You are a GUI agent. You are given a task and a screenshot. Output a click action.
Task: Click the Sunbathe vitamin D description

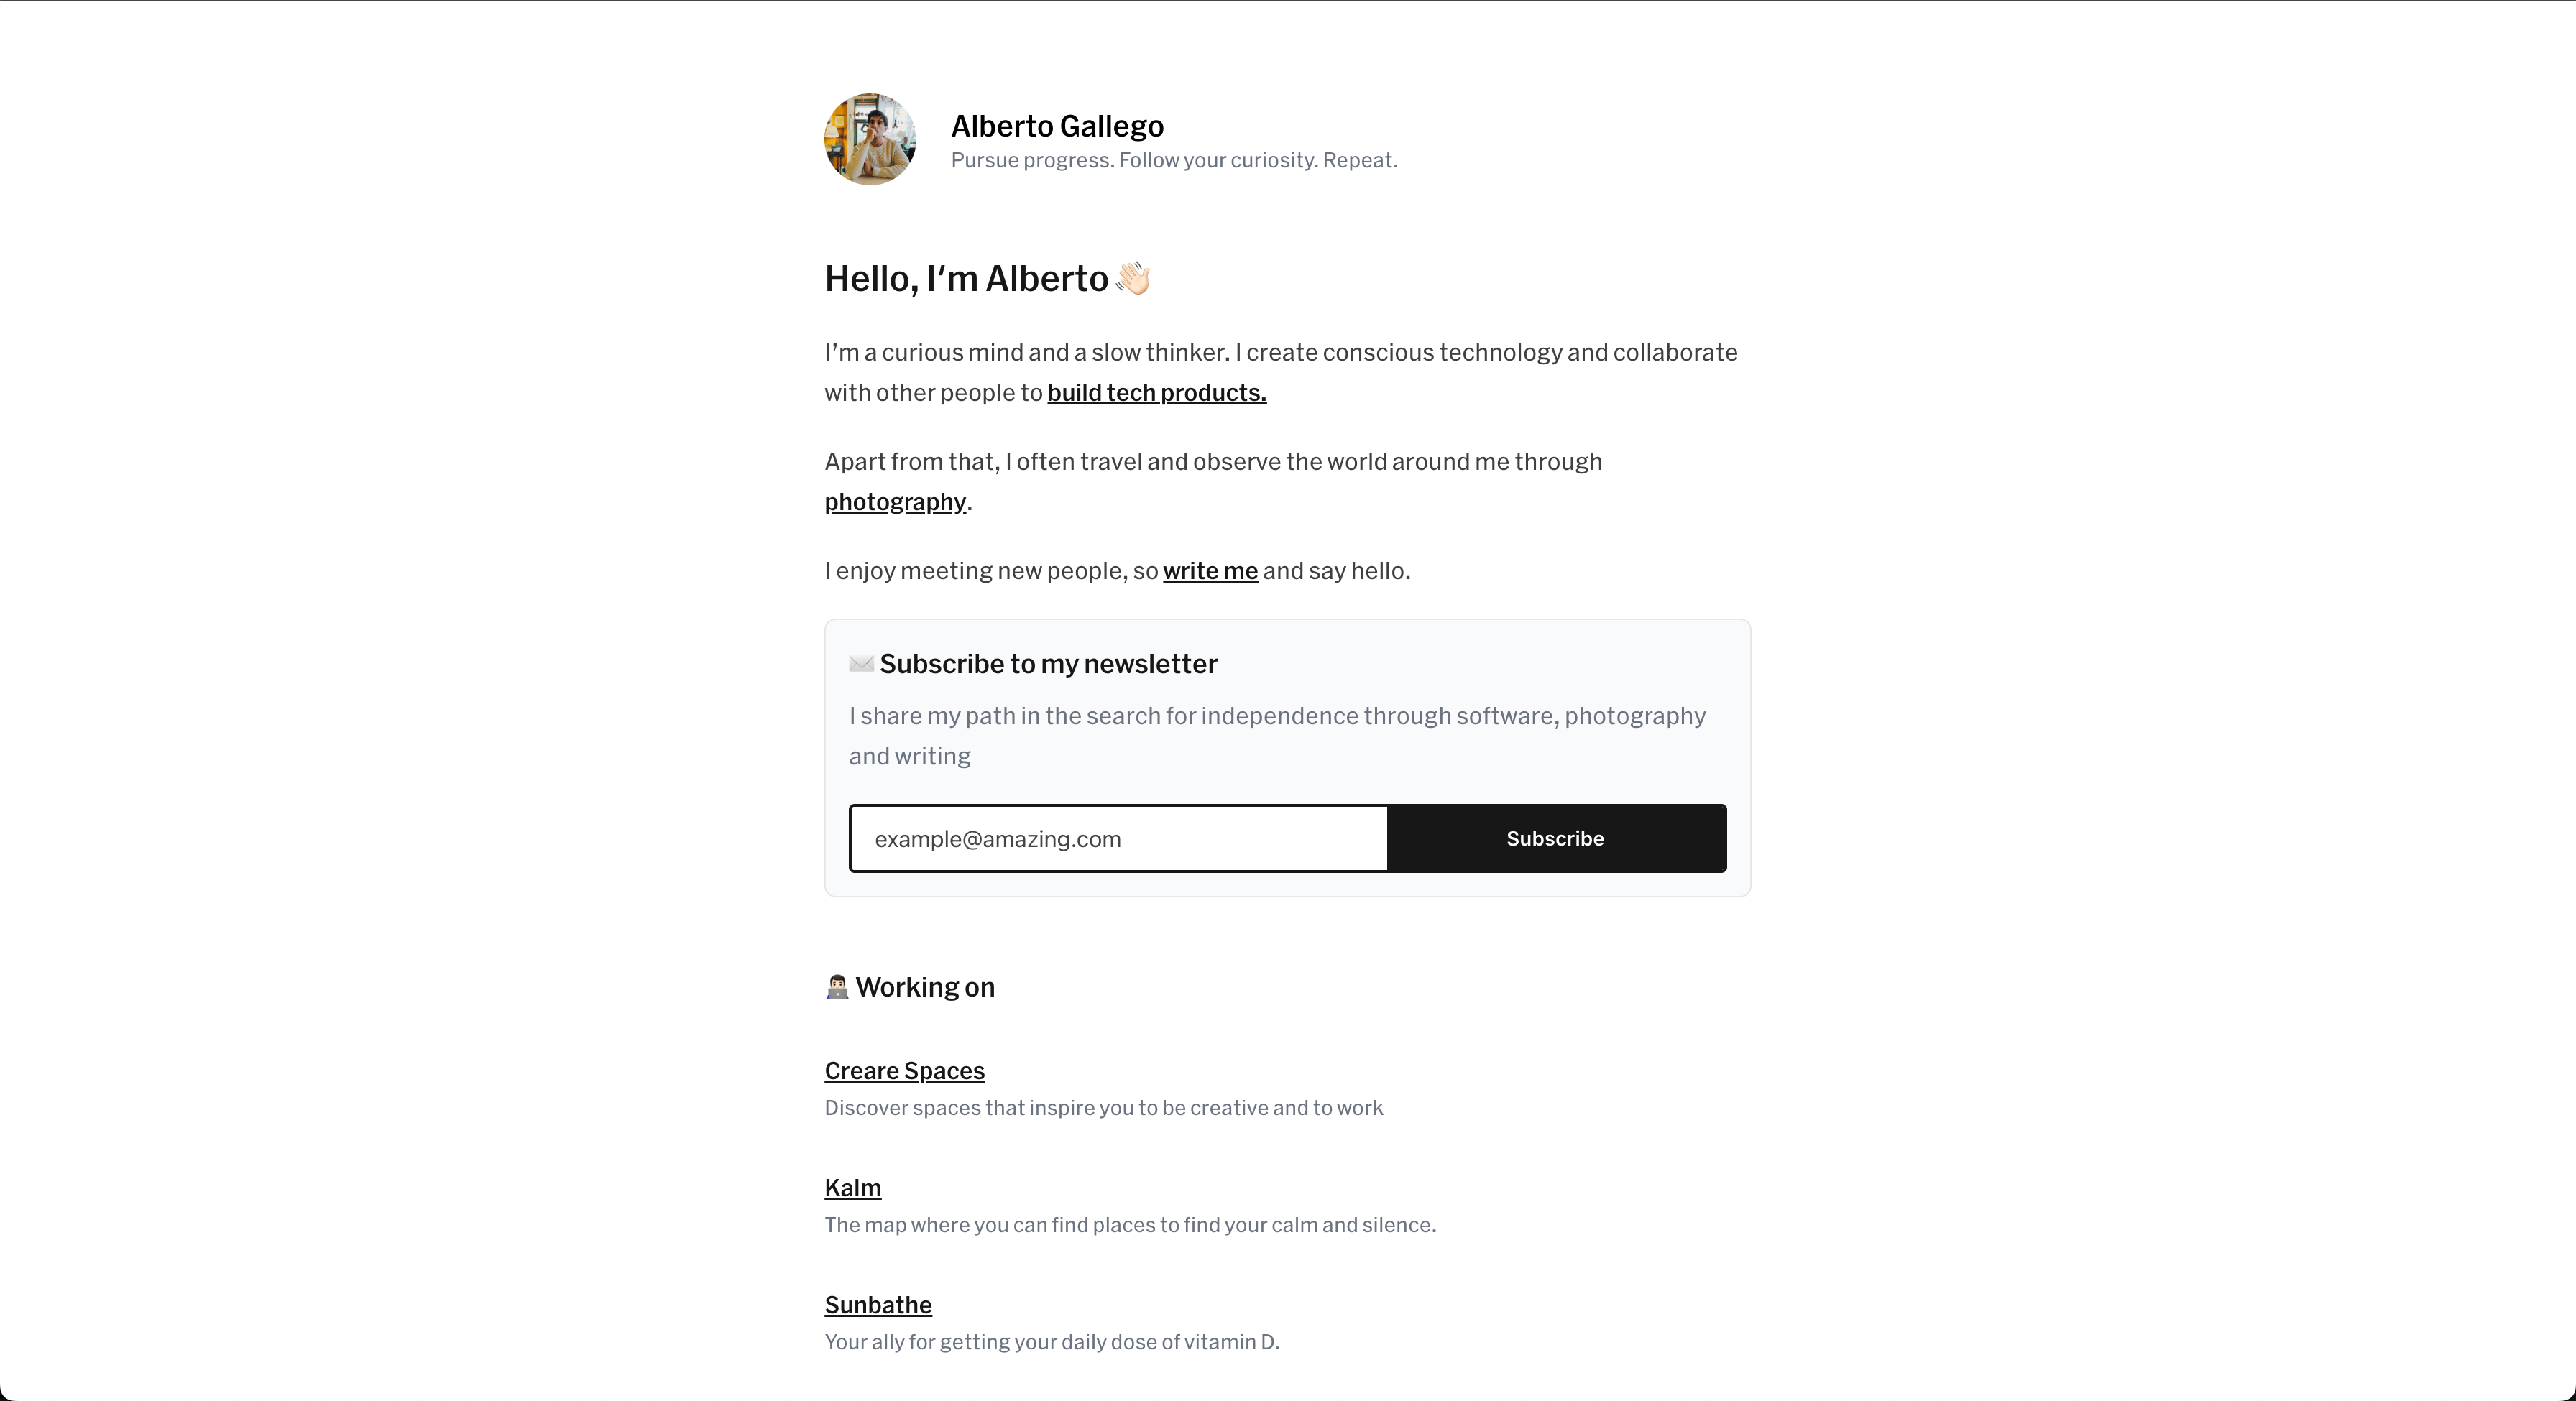tap(1051, 1341)
